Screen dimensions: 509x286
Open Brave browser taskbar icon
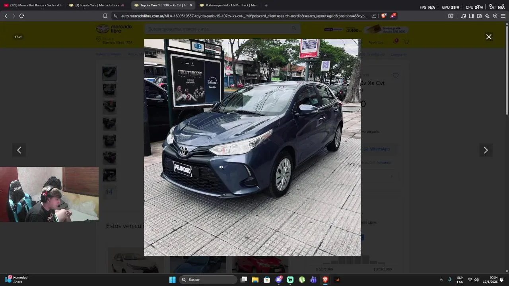click(x=325, y=280)
